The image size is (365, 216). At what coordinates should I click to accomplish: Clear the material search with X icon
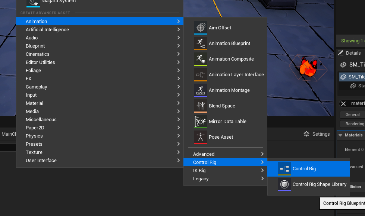pyautogui.click(x=343, y=103)
